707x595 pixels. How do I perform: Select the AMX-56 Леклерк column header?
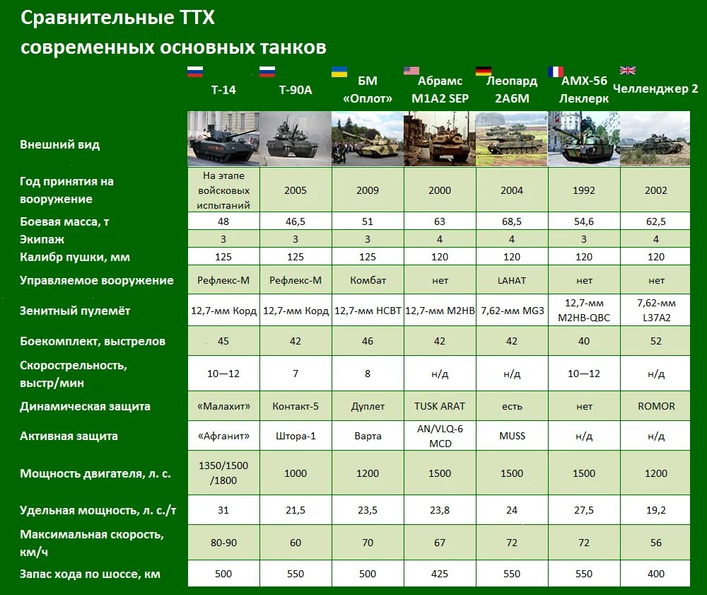point(584,89)
